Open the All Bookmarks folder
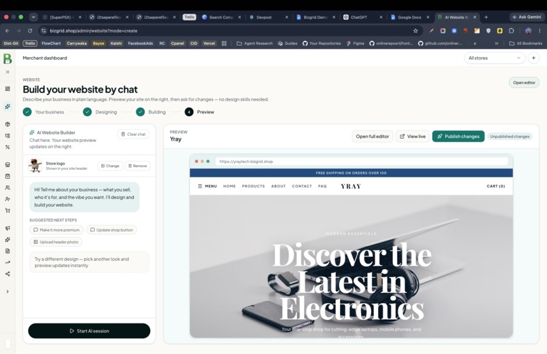The width and height of the screenshot is (547, 354). tap(526, 43)
